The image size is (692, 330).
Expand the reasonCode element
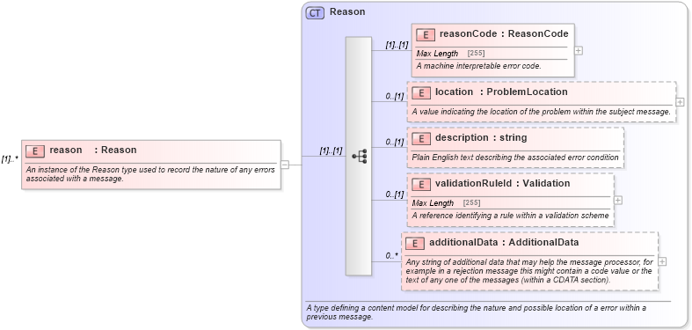(x=579, y=50)
